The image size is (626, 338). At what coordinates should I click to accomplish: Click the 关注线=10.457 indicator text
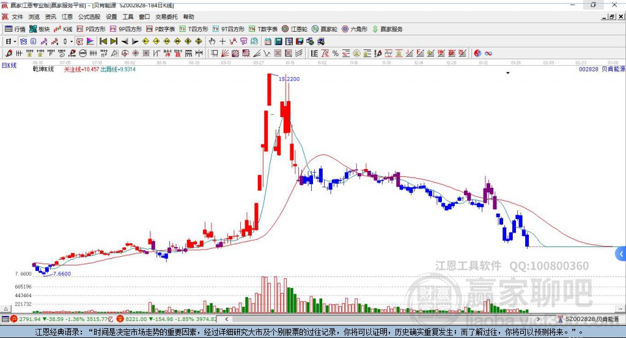click(x=81, y=70)
